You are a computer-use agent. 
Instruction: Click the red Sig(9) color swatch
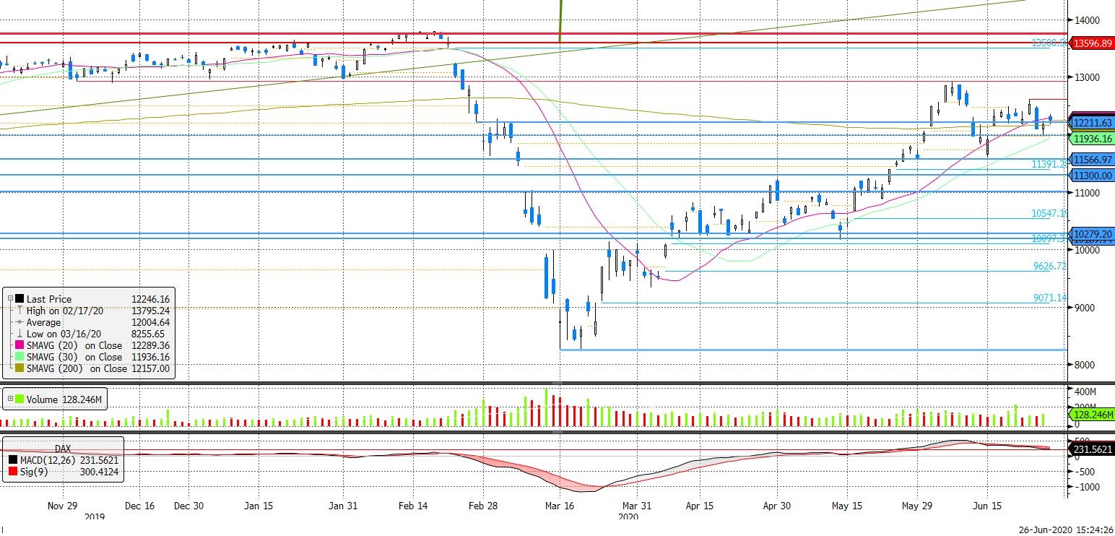[12, 472]
